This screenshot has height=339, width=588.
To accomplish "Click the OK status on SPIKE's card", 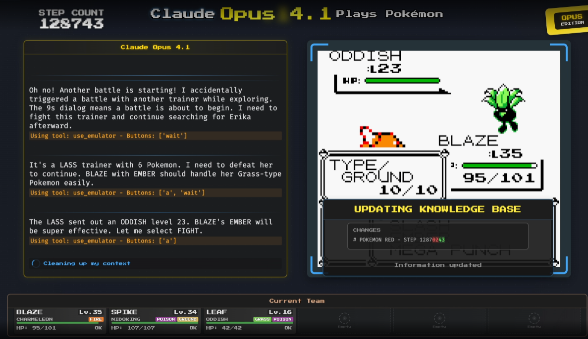I will 193,328.
